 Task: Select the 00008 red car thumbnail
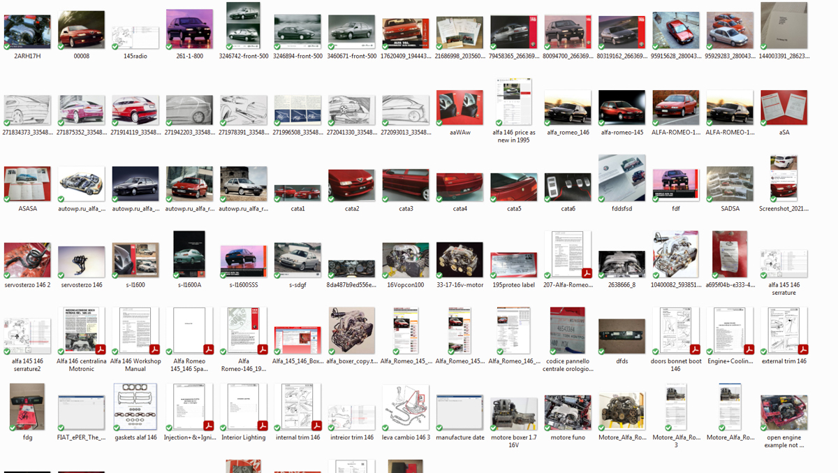click(81, 30)
